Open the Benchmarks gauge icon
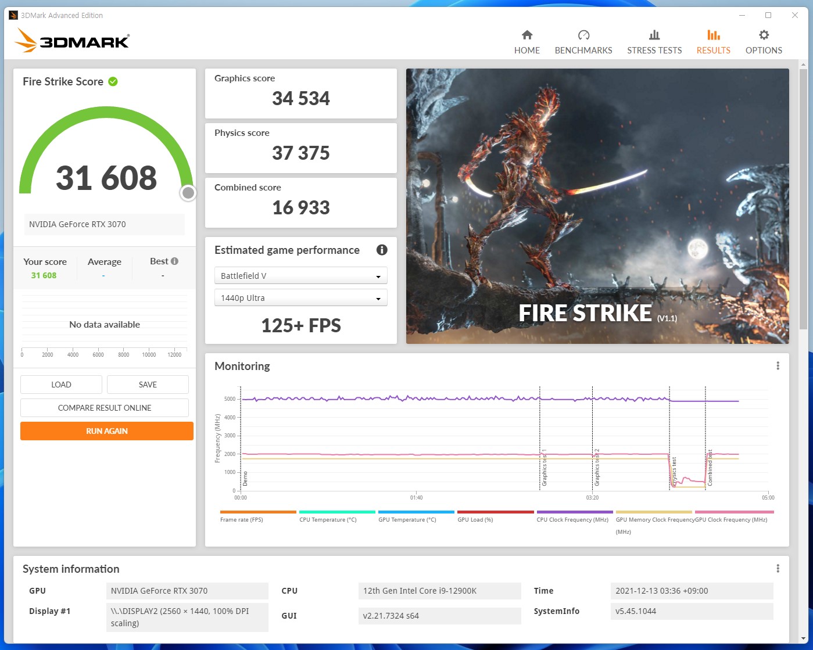 [583, 35]
